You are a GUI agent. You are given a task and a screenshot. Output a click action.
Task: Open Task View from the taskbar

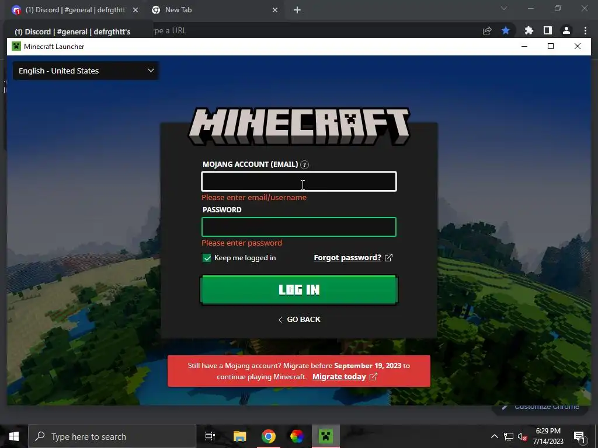coord(210,436)
